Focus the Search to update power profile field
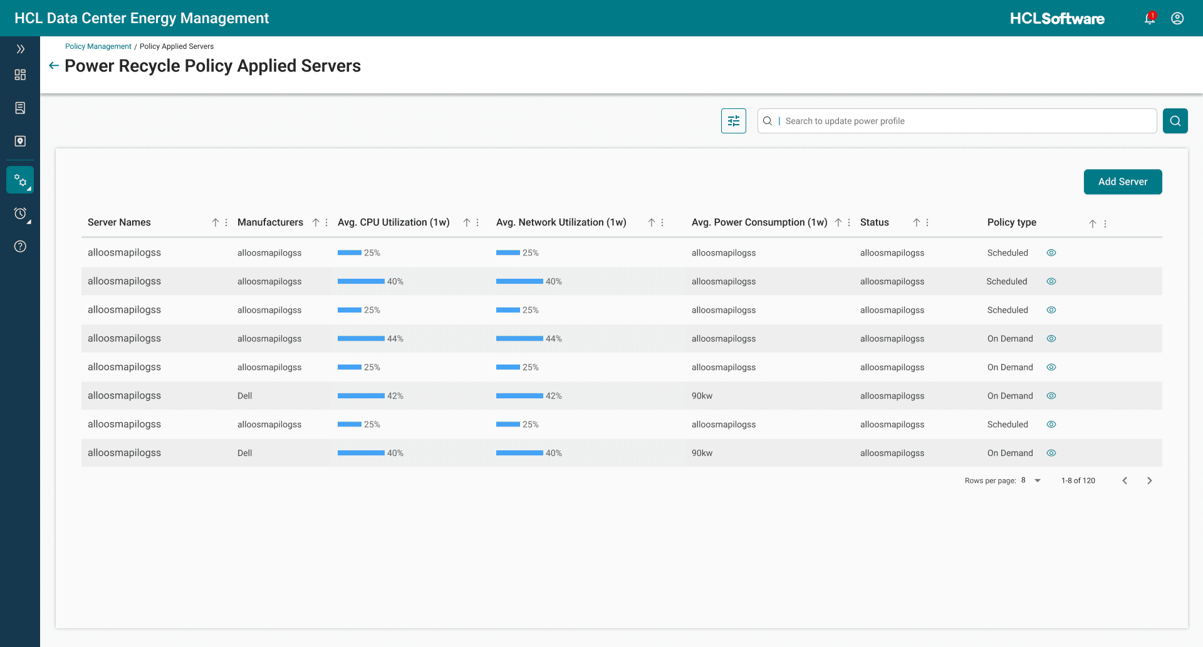 [x=957, y=121]
